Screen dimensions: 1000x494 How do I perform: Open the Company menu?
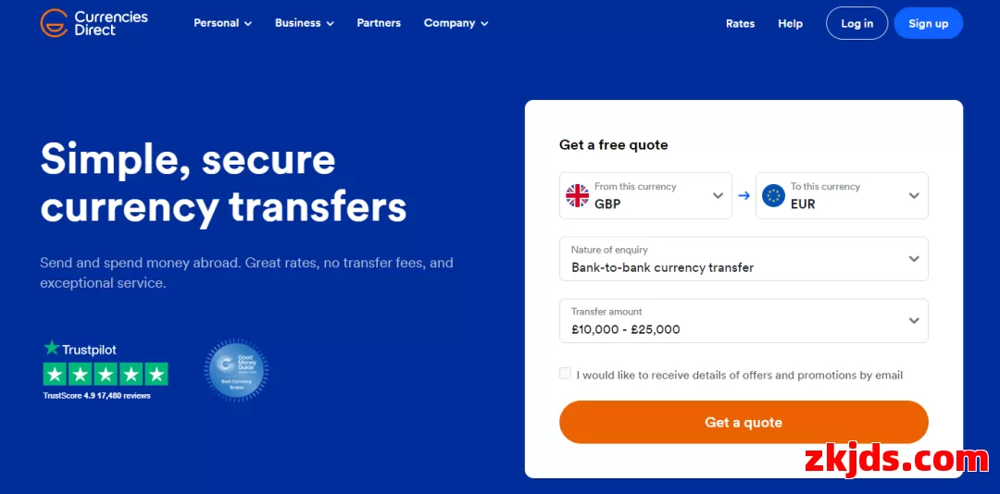[456, 23]
